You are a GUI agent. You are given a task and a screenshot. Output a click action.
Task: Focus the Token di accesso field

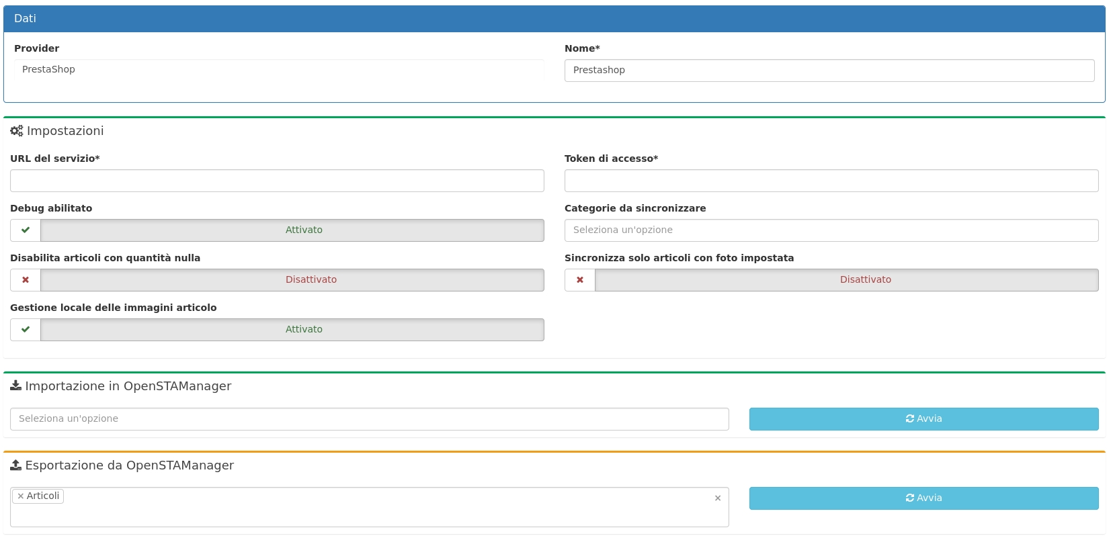click(x=831, y=181)
